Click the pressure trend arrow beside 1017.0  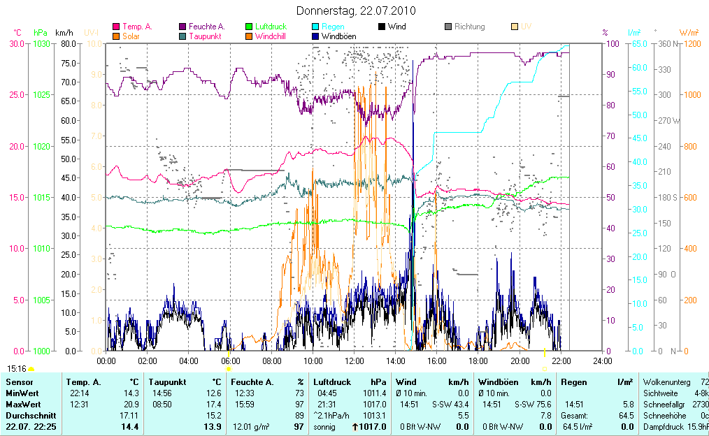(354, 426)
